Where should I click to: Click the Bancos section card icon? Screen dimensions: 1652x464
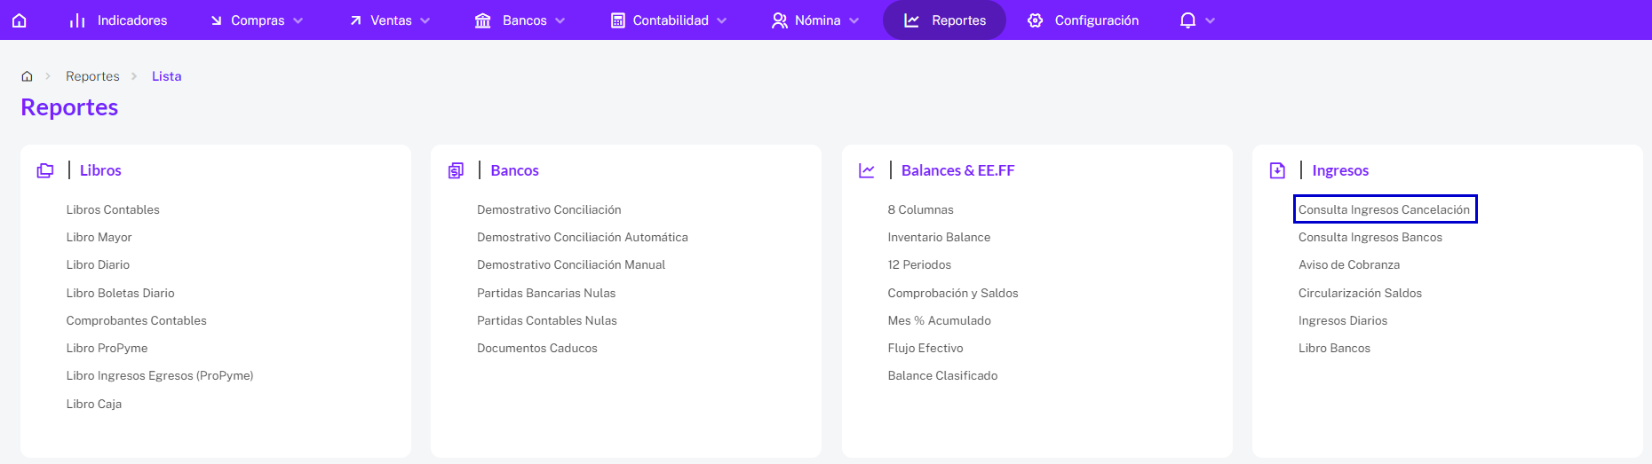[456, 170]
